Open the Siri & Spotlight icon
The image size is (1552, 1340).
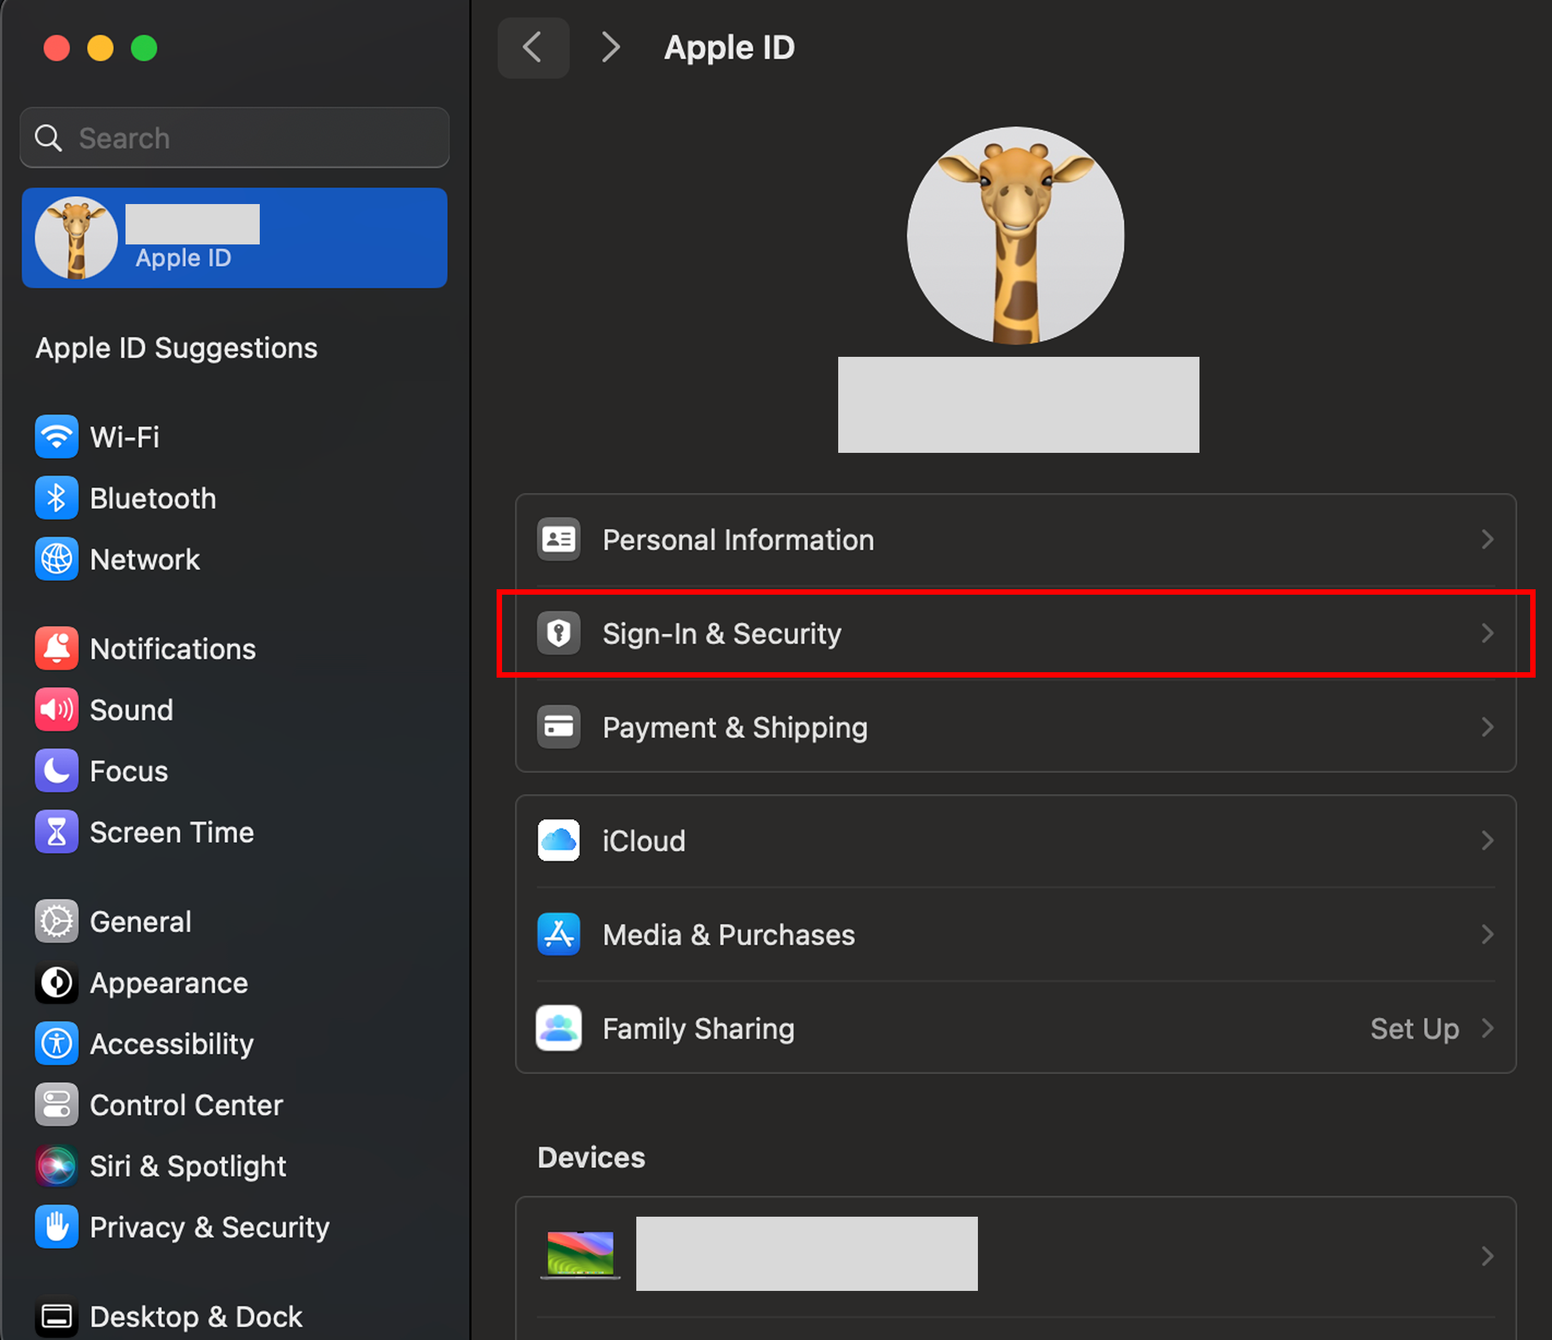click(x=56, y=1166)
